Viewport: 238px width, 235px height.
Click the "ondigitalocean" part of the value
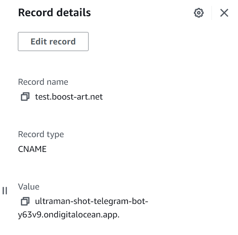72,215
